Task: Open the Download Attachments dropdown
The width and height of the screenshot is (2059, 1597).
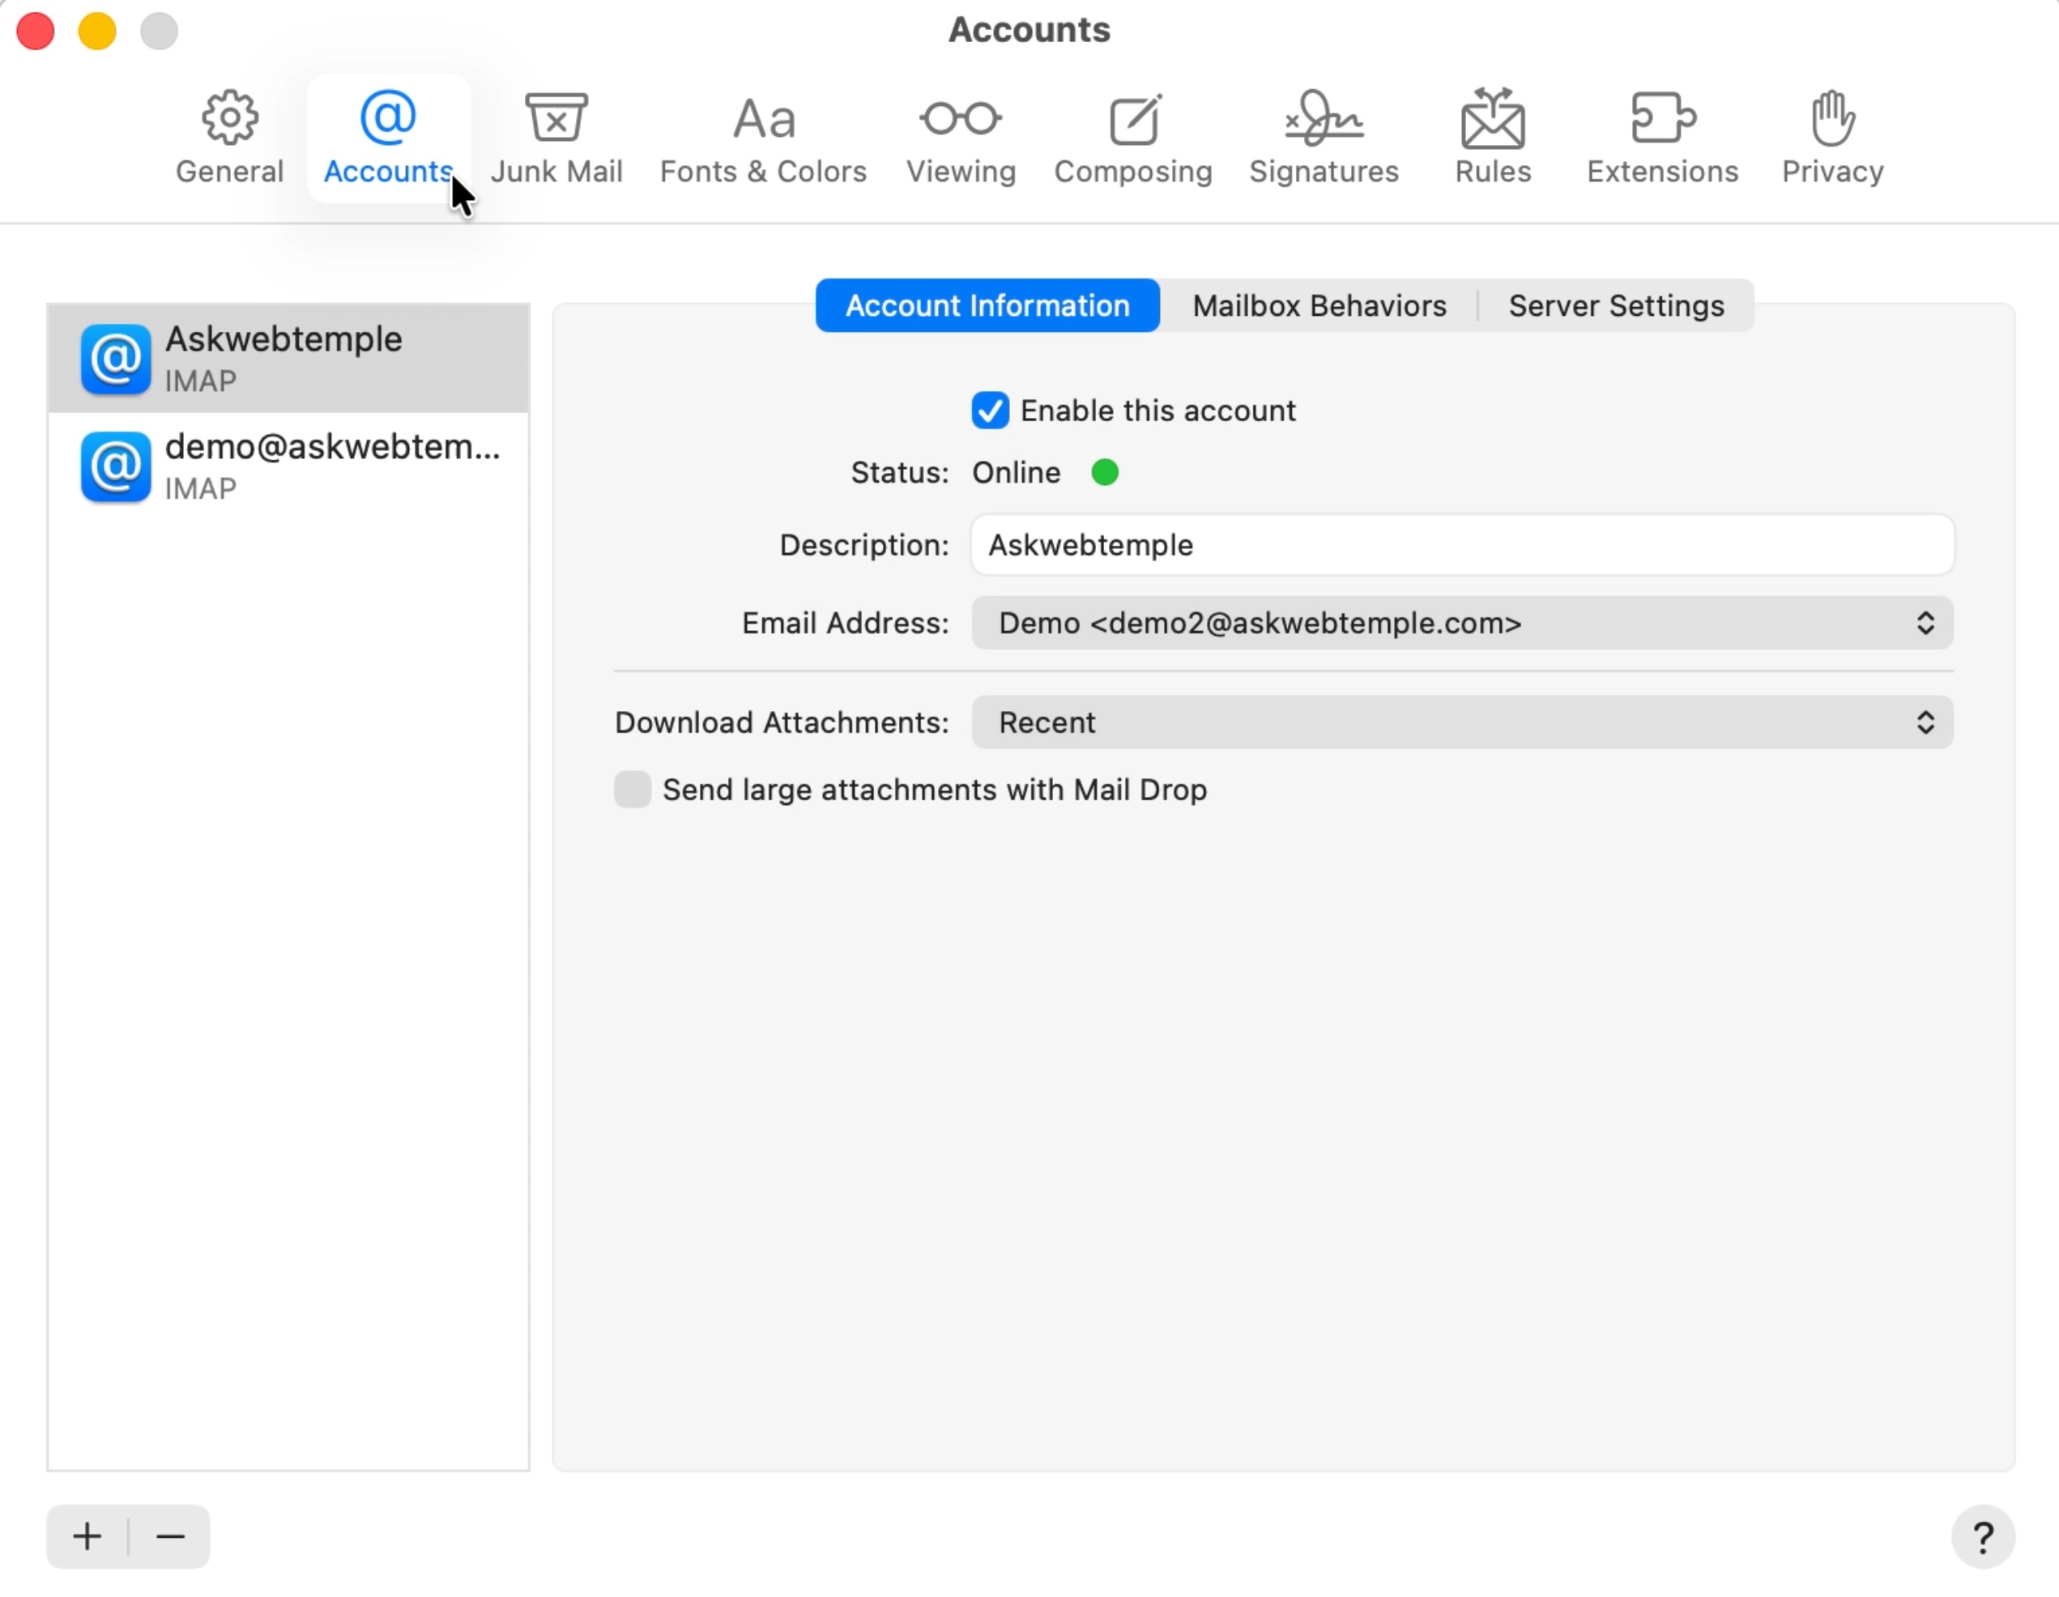Action: [x=1462, y=722]
